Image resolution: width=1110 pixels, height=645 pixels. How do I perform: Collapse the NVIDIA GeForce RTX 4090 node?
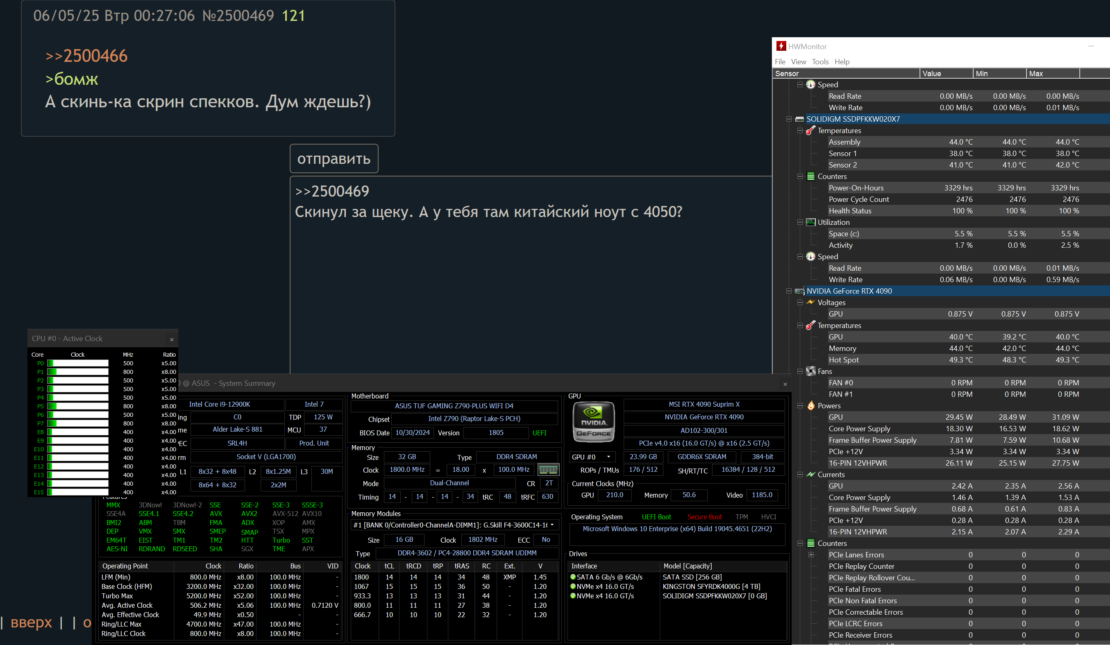(789, 292)
